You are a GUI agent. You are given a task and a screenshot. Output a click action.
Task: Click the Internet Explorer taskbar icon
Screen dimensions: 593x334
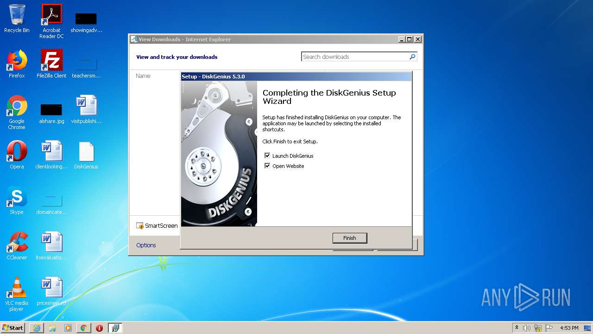[x=37, y=328]
